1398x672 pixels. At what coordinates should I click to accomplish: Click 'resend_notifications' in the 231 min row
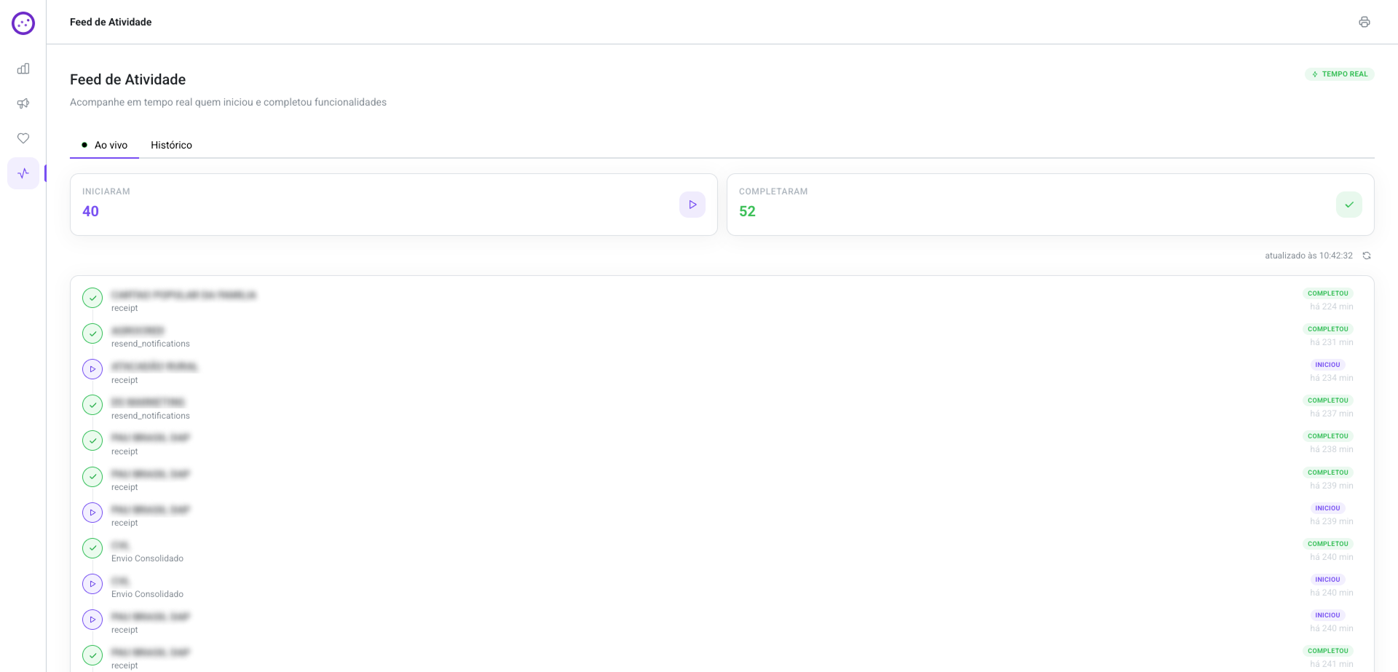[x=151, y=344]
